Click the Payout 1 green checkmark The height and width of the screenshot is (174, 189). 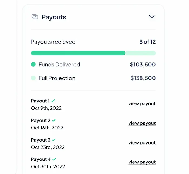coord(53,101)
